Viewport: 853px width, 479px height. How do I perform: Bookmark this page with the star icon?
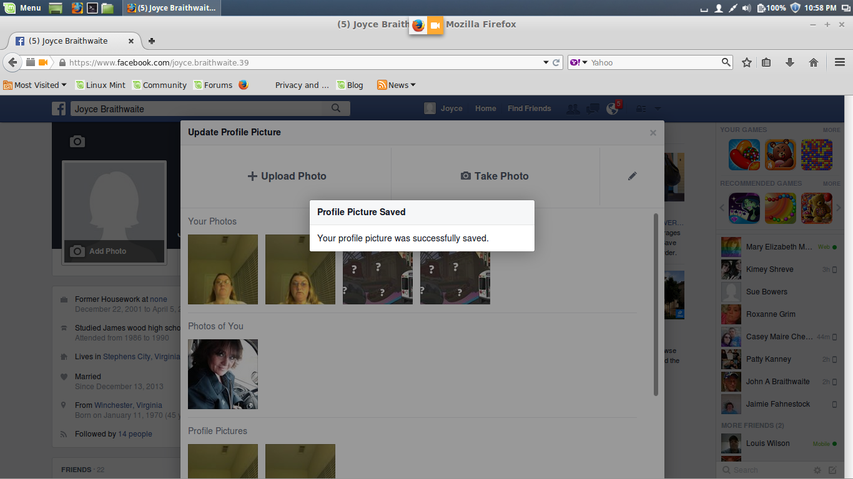click(746, 62)
